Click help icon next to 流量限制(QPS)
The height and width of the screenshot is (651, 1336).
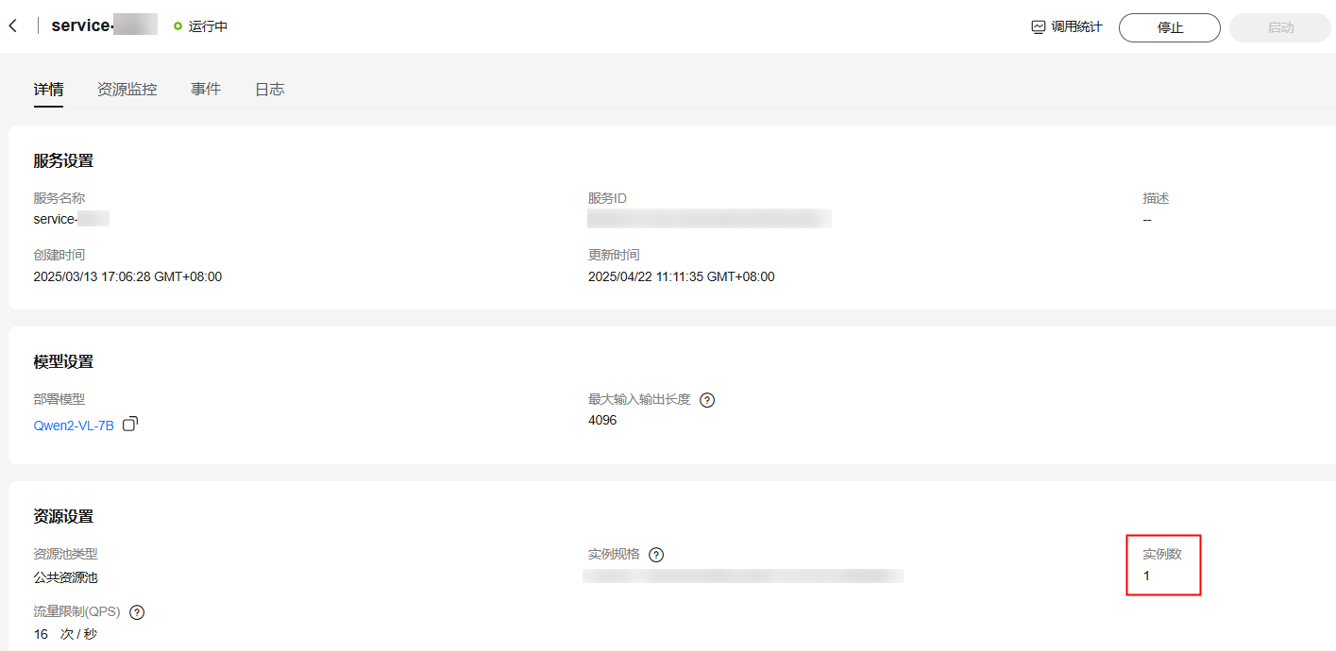(137, 612)
